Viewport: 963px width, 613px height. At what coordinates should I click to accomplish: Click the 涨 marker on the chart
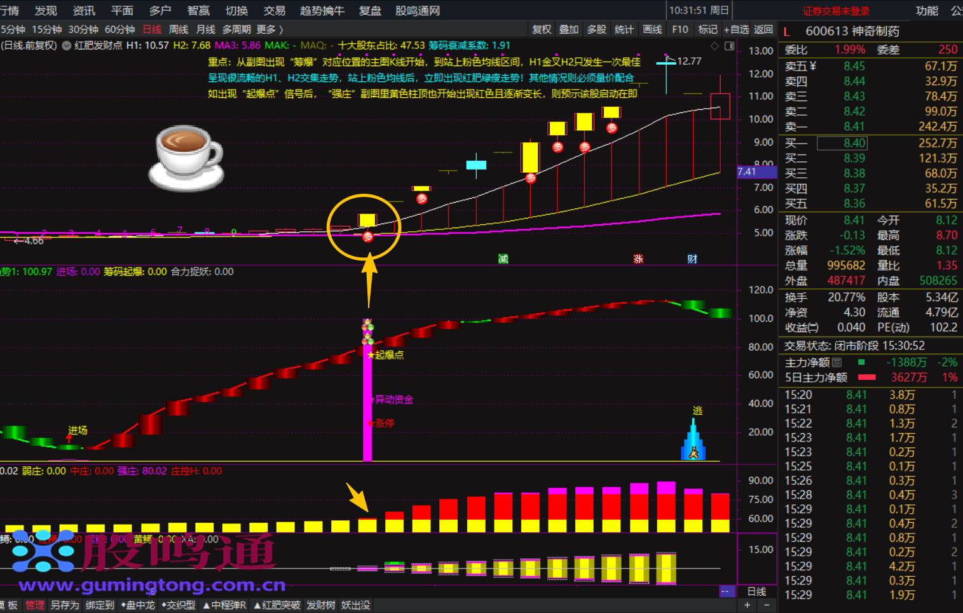point(638,259)
